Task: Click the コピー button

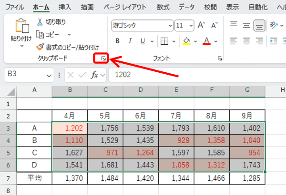Action: click(52, 34)
